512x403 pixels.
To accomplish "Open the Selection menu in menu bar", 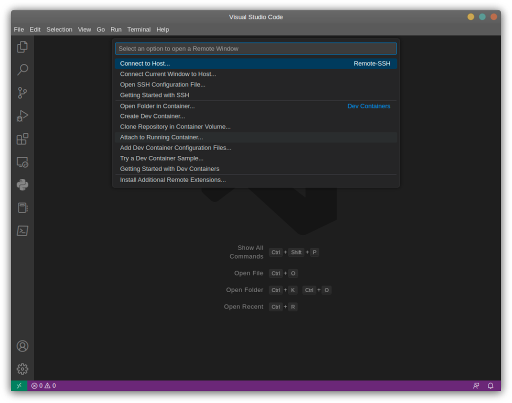I will [x=59, y=29].
